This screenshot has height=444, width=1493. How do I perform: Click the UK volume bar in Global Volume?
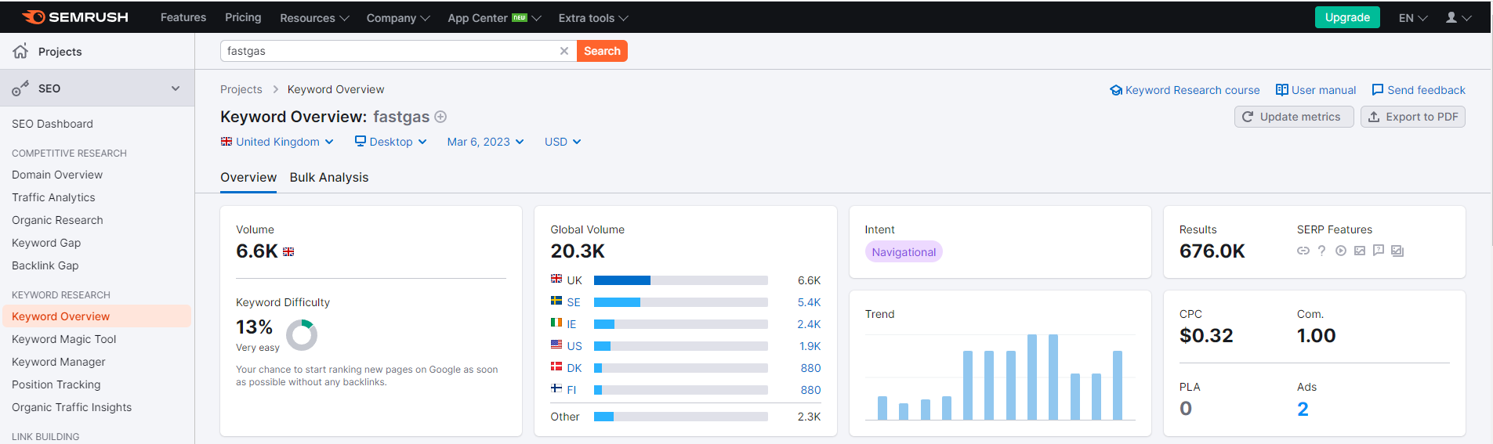(680, 280)
